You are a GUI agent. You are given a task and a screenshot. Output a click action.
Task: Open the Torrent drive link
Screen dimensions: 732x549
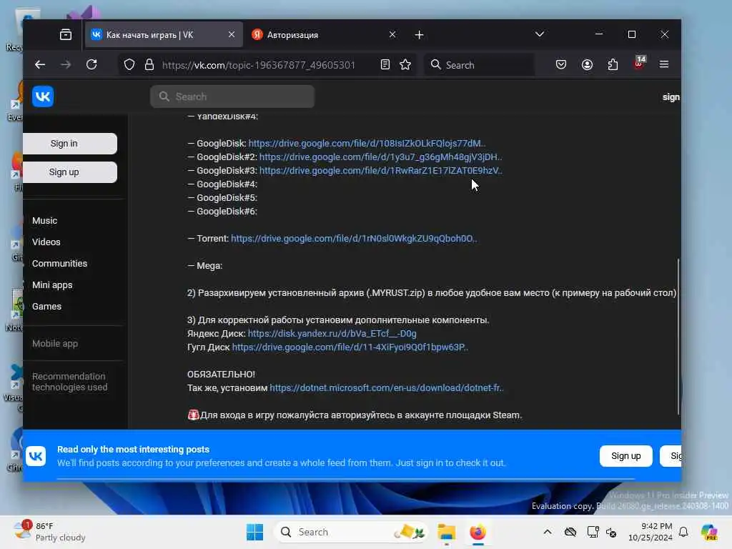pyautogui.click(x=354, y=239)
